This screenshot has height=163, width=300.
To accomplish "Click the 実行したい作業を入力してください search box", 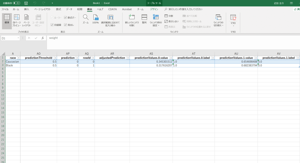I will (x=185, y=9).
